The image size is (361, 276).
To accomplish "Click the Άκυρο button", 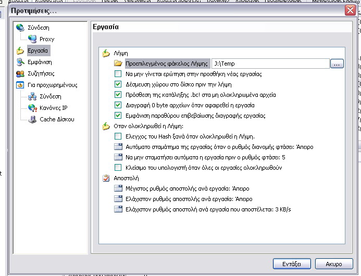I will click(334, 264).
